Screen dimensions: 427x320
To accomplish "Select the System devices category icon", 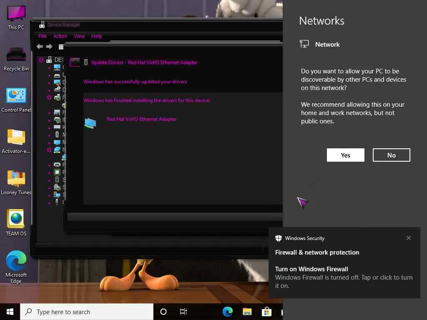I will (x=57, y=195).
